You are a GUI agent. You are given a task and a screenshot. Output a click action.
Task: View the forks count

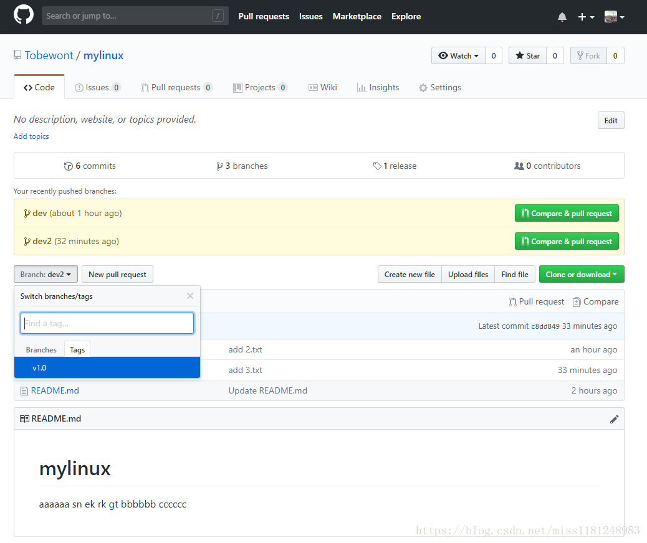(x=615, y=55)
